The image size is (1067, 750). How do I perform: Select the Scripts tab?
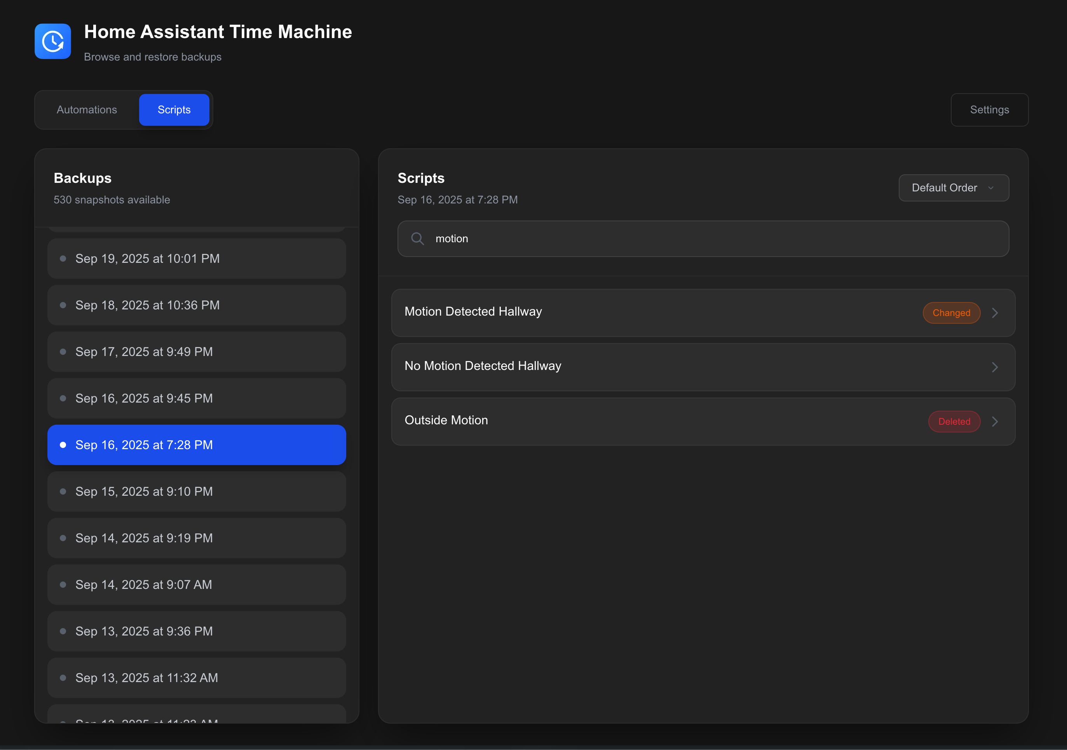(174, 109)
